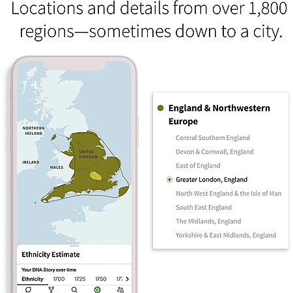
Task: Choose East of England region
Action: tap(198, 165)
